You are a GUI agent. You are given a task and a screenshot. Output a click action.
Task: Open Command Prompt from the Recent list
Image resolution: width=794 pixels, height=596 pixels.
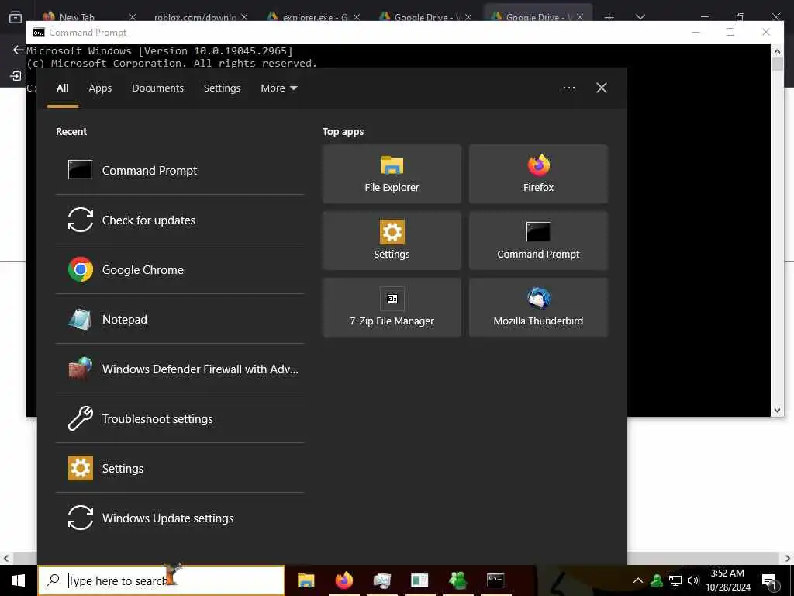click(180, 170)
